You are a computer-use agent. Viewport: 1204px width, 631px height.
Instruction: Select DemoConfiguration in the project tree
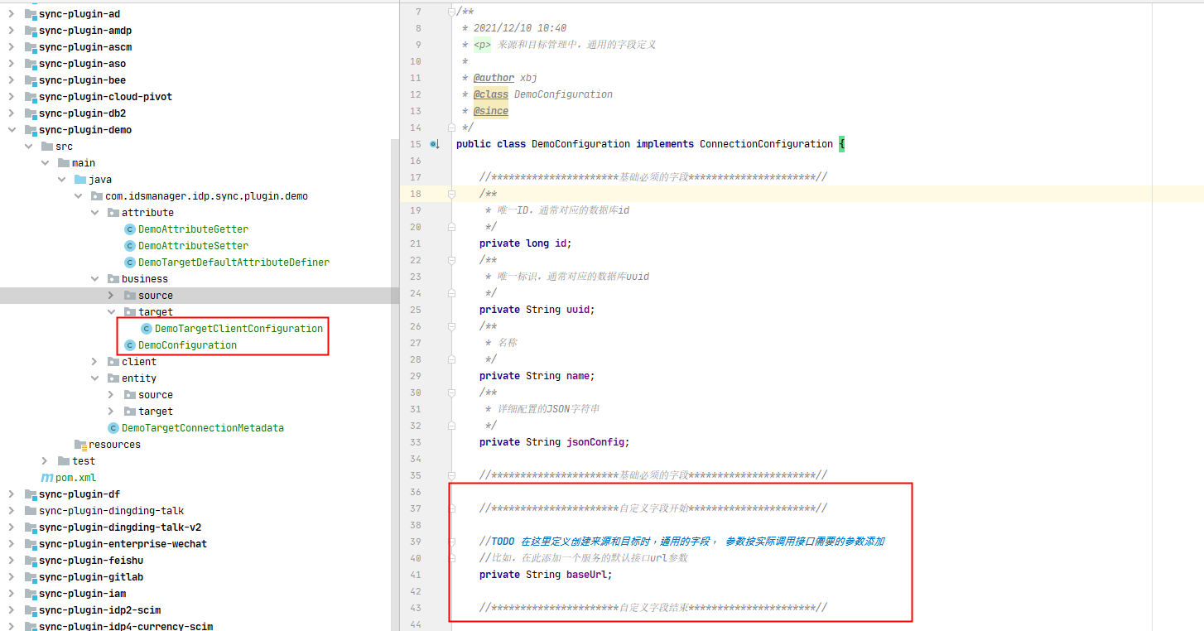tap(187, 345)
